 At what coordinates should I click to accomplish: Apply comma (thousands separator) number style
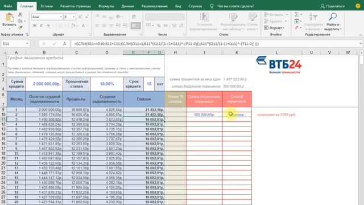point(166,26)
